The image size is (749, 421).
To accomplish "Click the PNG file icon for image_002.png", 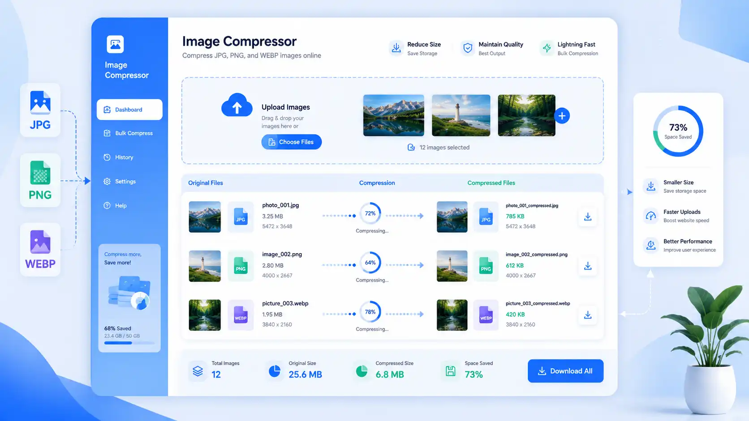I will pyautogui.click(x=241, y=266).
